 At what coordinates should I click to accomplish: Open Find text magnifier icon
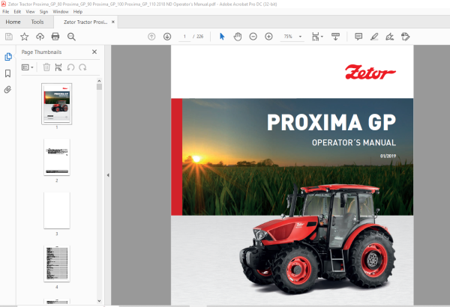(x=71, y=37)
